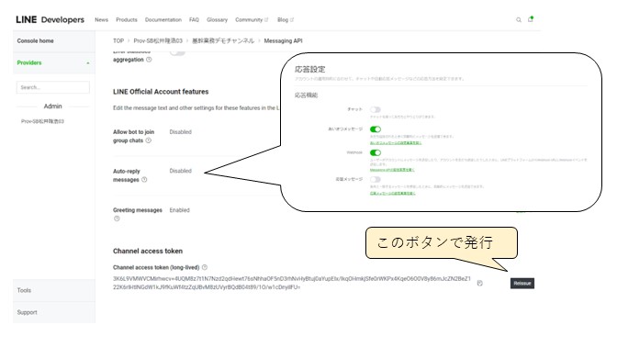Open Community external link in navigation
This screenshot has height=347, width=617.
point(252,19)
